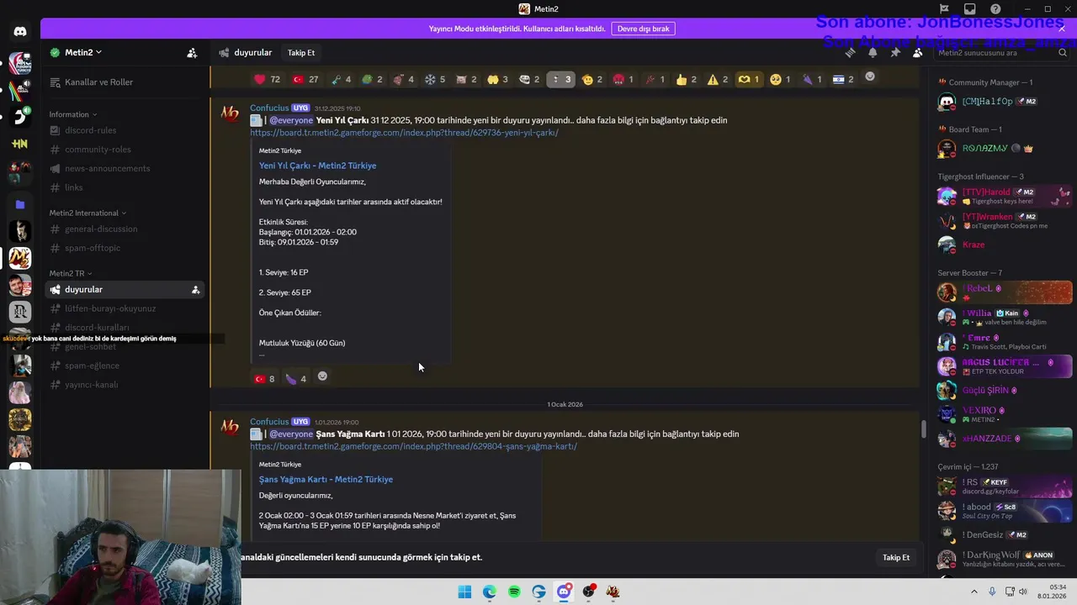Collapse the Metin2 TR category
1077x605 pixels.
[x=71, y=273]
